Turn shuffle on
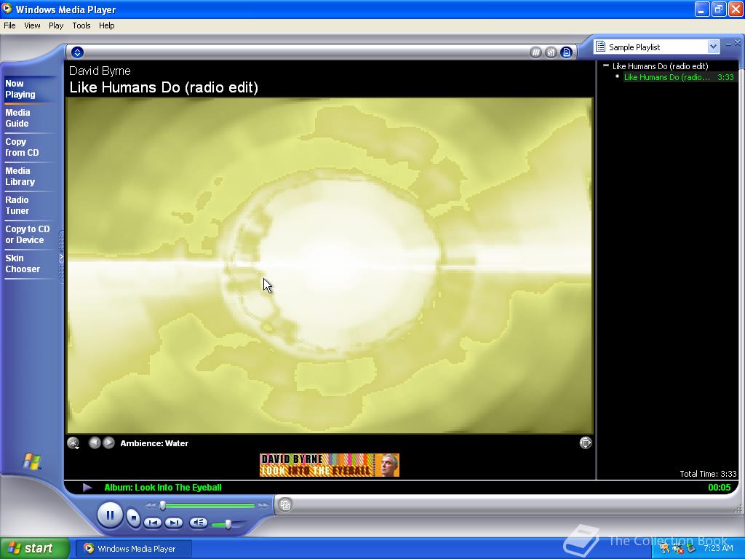Image resolution: width=745 pixels, height=559 pixels. [x=535, y=52]
